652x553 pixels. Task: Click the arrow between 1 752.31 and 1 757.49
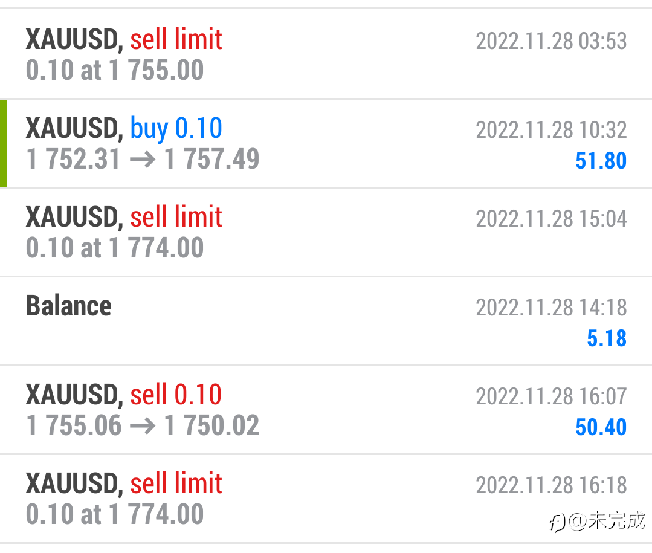tap(143, 160)
